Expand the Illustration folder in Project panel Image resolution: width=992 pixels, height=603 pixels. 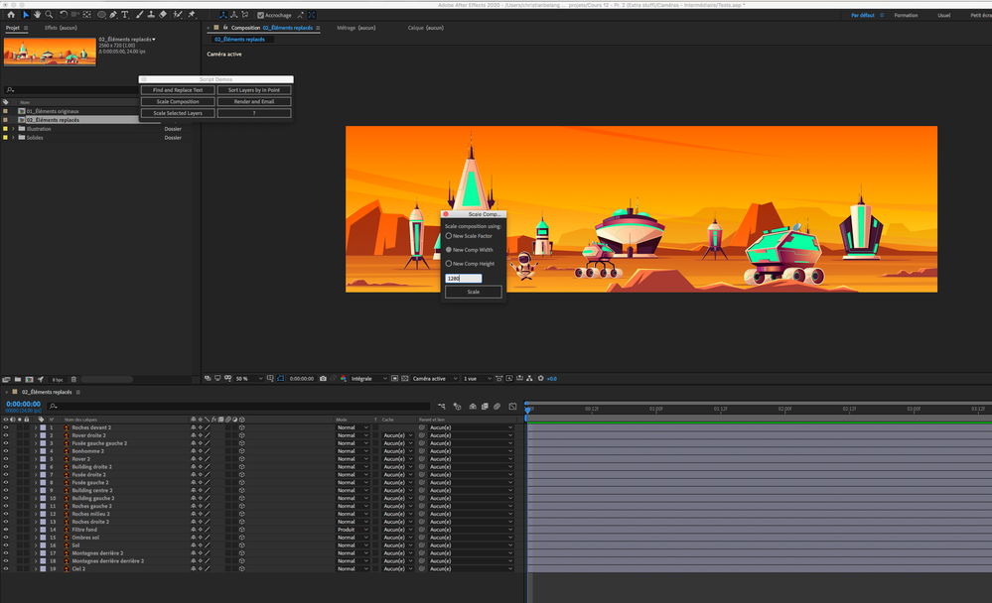coord(14,129)
